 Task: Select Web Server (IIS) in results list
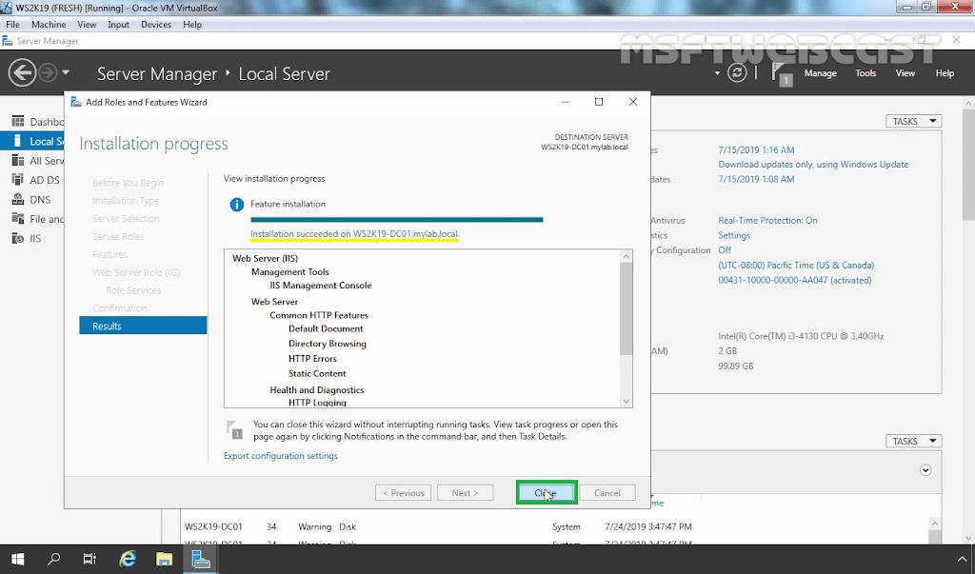tap(265, 258)
